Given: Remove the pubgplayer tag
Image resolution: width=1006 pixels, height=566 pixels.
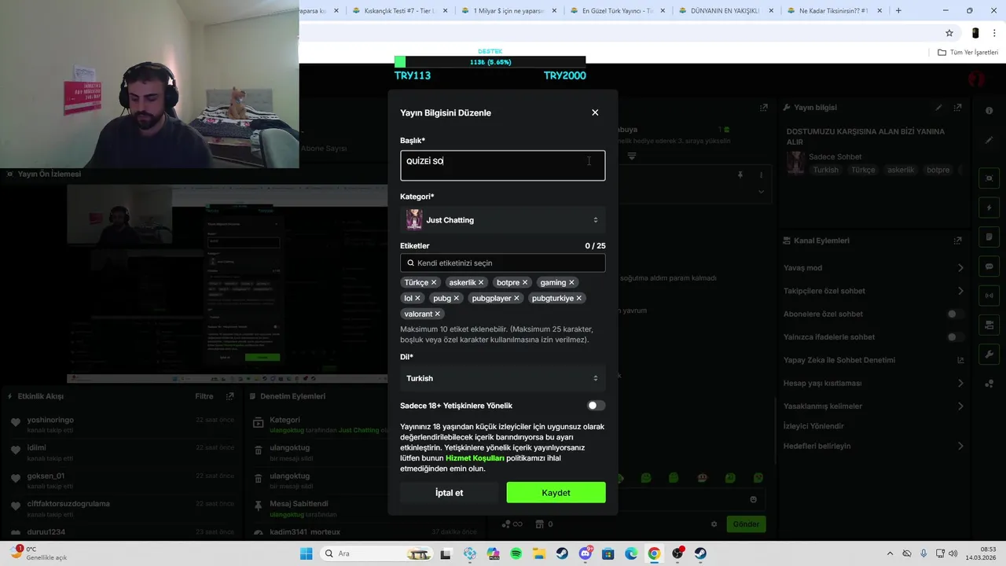Looking at the screenshot, I should pyautogui.click(x=516, y=298).
